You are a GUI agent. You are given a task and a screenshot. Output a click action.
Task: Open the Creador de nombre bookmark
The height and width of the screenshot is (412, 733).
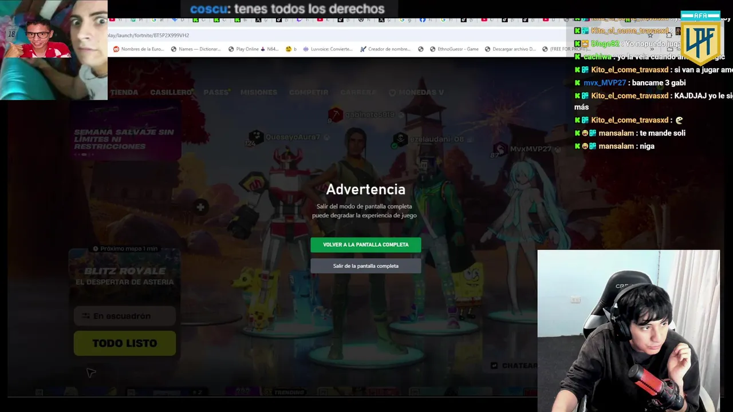pyautogui.click(x=385, y=49)
